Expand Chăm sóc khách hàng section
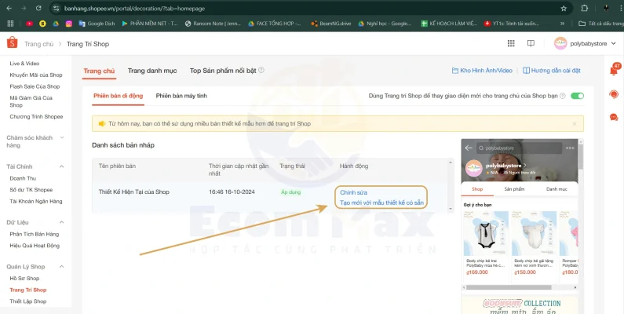 [x=62, y=137]
